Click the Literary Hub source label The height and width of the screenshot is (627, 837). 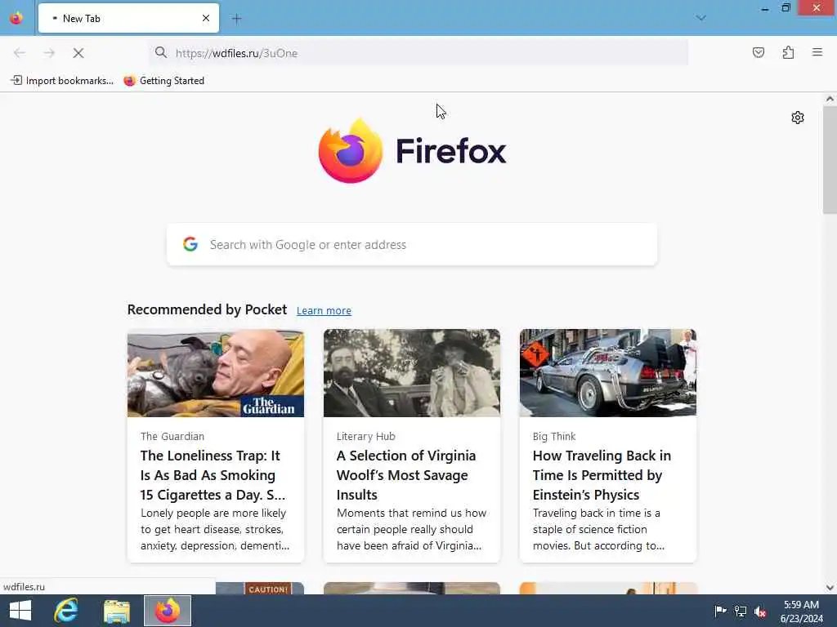pos(366,436)
